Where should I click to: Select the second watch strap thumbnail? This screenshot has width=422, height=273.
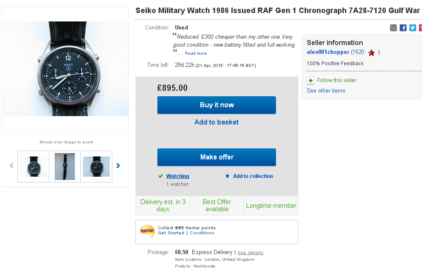tap(65, 167)
